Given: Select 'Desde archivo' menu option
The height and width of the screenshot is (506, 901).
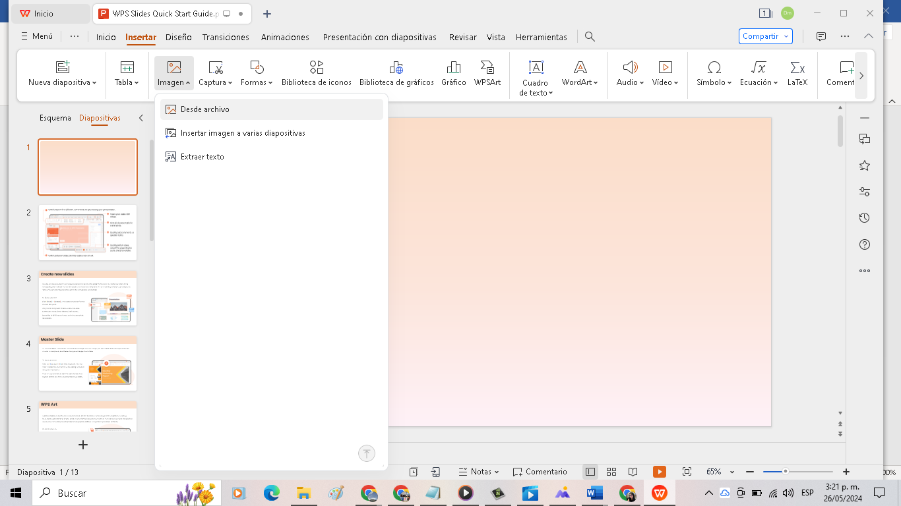Looking at the screenshot, I should coord(205,109).
